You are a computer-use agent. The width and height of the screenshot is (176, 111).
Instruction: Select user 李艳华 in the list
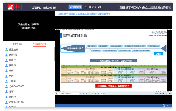click(12, 65)
